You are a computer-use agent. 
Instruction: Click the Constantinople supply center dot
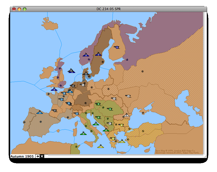(129, 129)
